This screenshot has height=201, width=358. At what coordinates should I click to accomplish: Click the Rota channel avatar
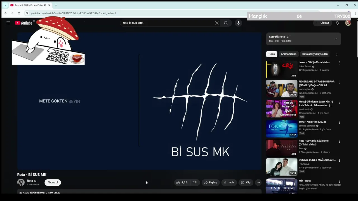tap(21, 183)
